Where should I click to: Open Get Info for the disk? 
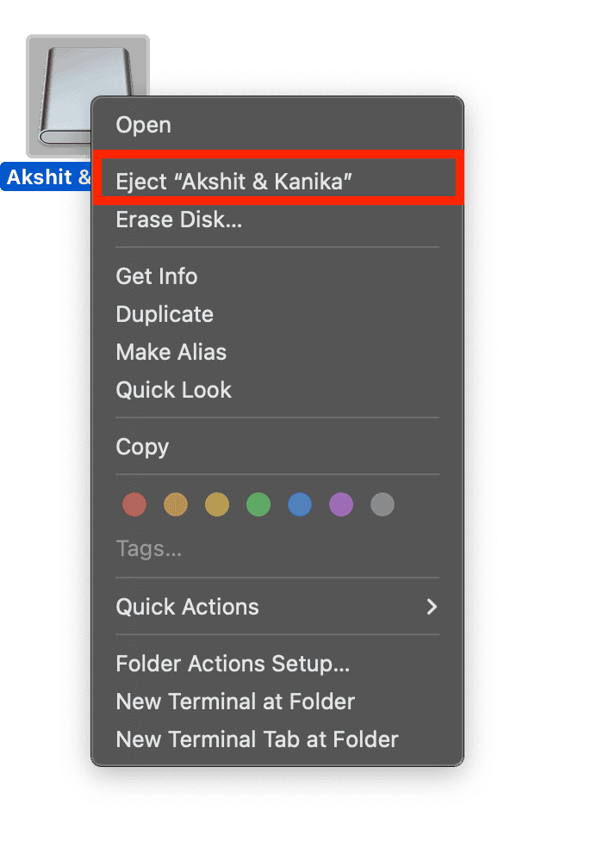click(x=157, y=276)
